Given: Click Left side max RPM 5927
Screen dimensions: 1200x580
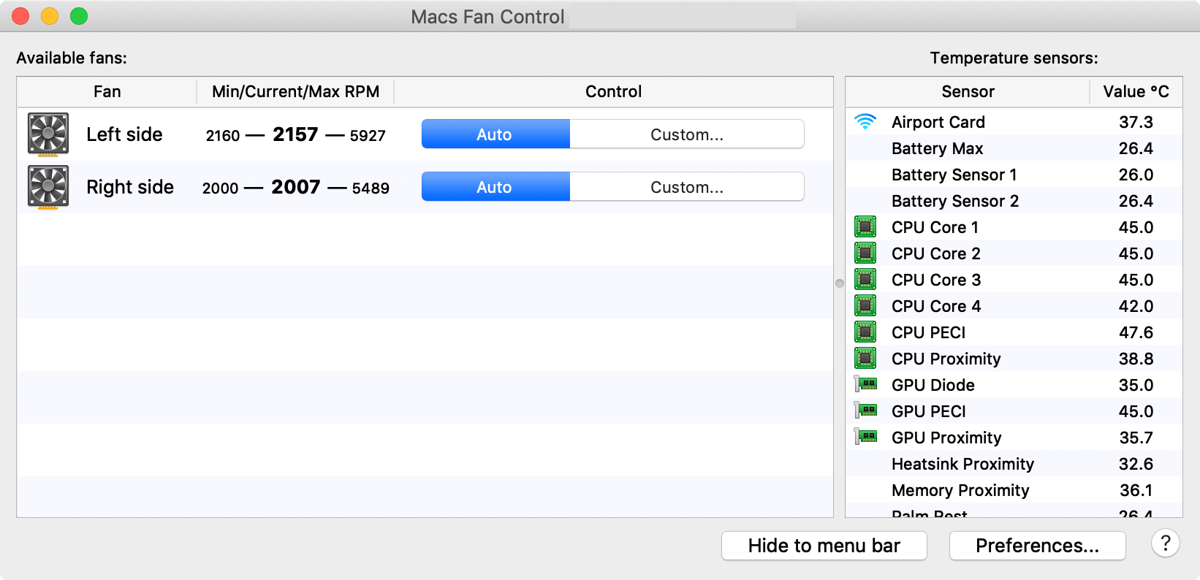Looking at the screenshot, I should coord(368,136).
